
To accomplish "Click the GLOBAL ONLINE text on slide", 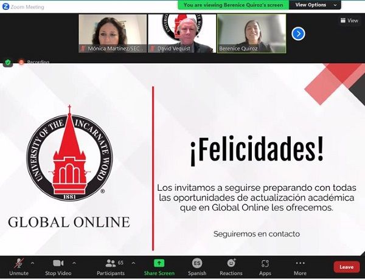I will (x=69, y=222).
